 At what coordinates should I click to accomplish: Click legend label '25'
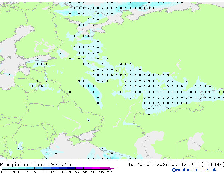[69, 172]
